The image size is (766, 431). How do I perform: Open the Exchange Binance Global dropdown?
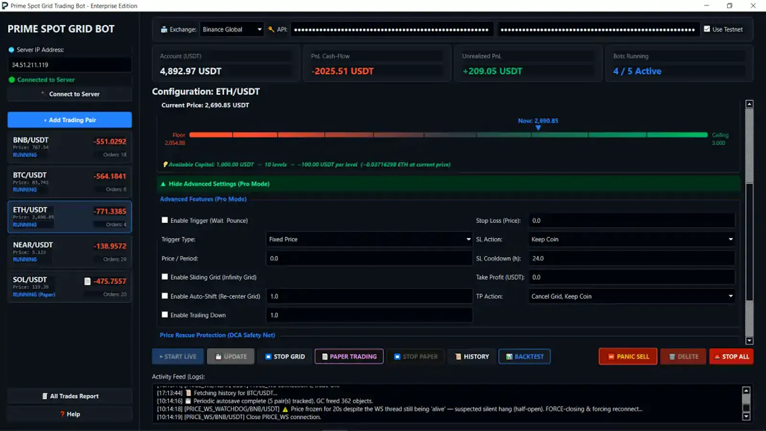[x=232, y=29]
